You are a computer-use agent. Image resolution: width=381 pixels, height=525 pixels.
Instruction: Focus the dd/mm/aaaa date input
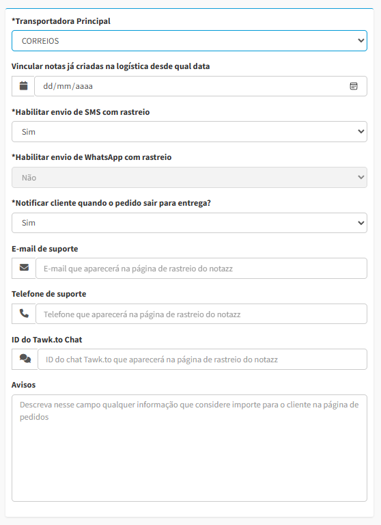201,86
